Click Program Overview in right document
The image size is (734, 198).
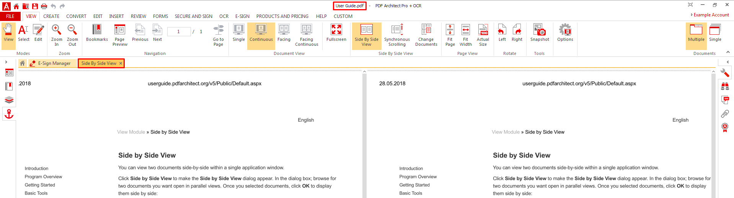coord(418,177)
